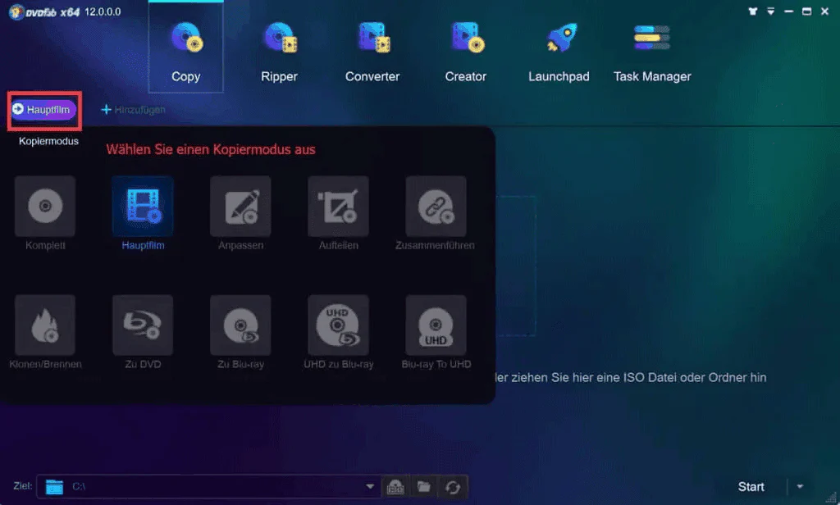Viewport: 840px width, 505px height.
Task: Open the dropdown arrow beside Start
Action: [800, 486]
